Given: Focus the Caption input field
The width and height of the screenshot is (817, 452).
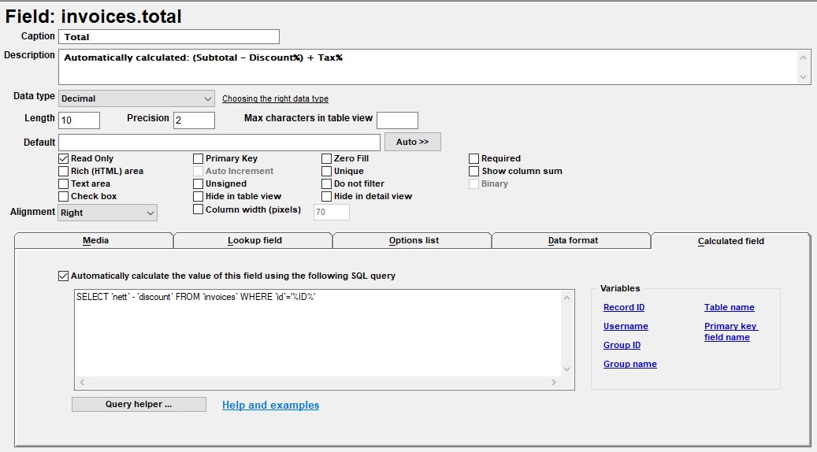Looking at the screenshot, I should tap(169, 36).
